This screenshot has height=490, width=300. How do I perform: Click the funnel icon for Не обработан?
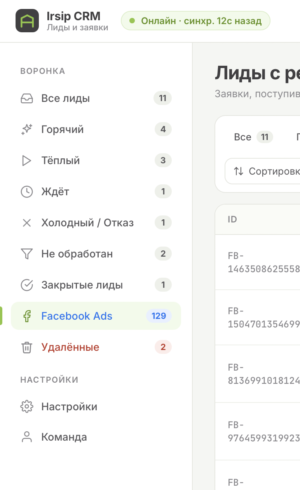[26, 254]
